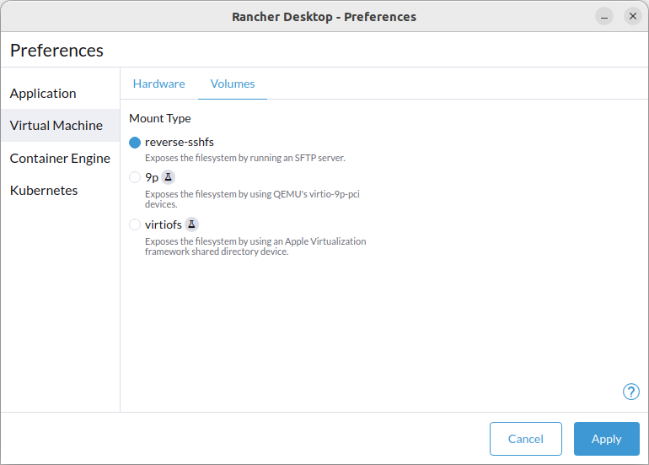The width and height of the screenshot is (649, 465).
Task: Click the virtiofs option label
Action: pos(163,224)
